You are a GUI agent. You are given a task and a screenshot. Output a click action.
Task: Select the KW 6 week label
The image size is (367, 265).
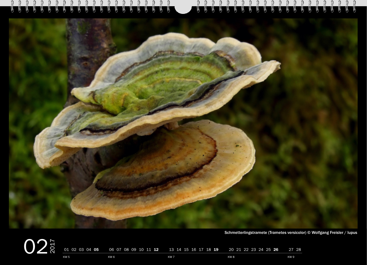(111, 257)
